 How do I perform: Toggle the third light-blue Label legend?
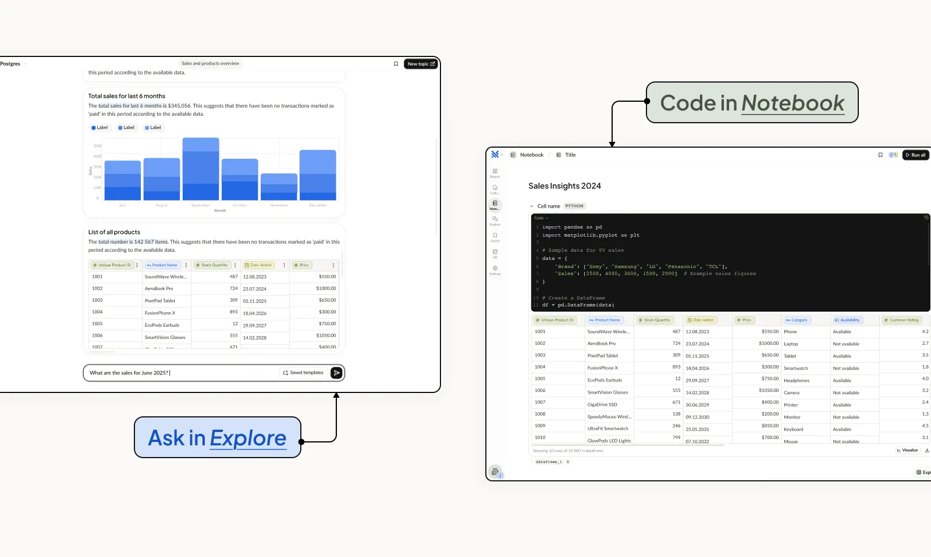pos(153,127)
